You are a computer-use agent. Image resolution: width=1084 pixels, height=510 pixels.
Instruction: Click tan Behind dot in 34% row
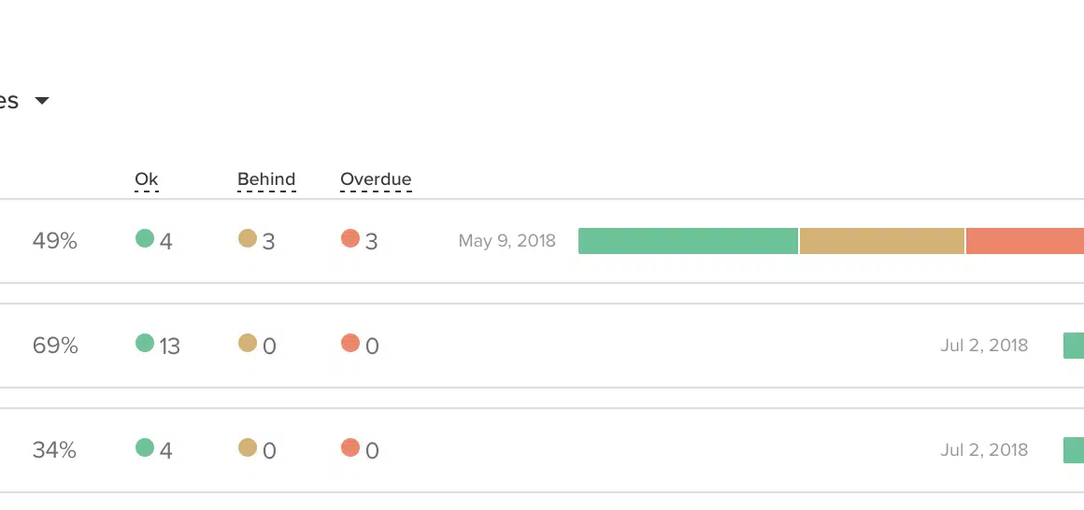tap(248, 448)
